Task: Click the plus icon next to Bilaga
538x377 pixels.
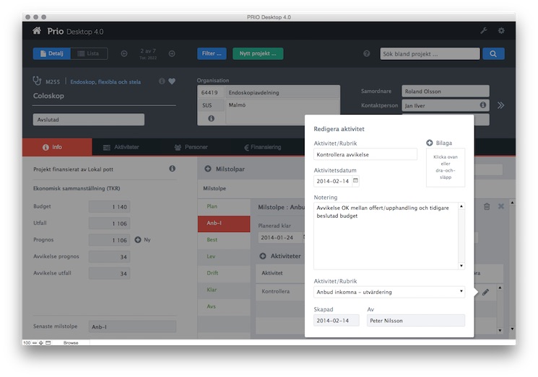Action: pyautogui.click(x=430, y=143)
